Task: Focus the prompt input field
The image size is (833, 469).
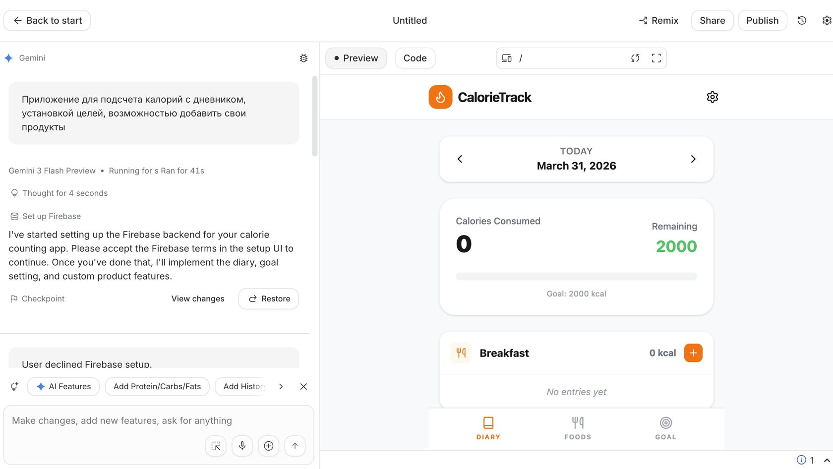Action: click(x=159, y=421)
